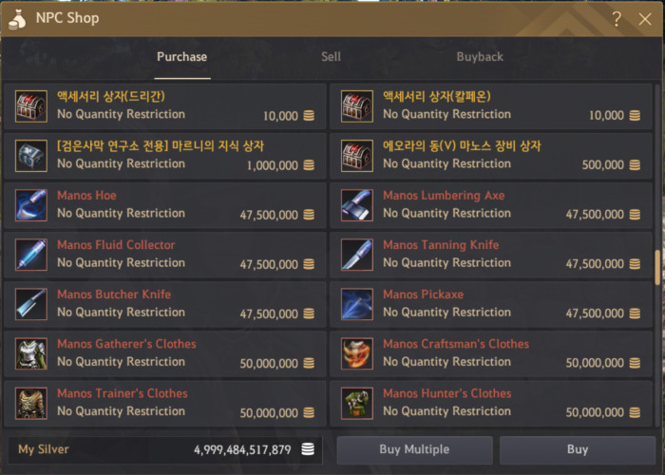The image size is (665, 475).
Task: Select the Manos Hoe item icon
Action: tap(31, 205)
